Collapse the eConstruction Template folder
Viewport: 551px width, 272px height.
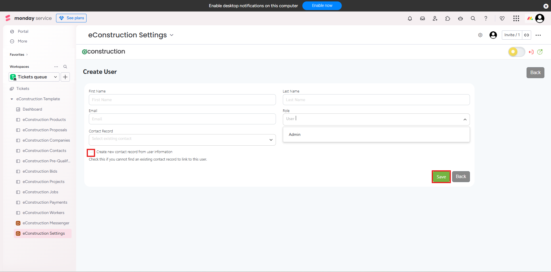[12, 99]
